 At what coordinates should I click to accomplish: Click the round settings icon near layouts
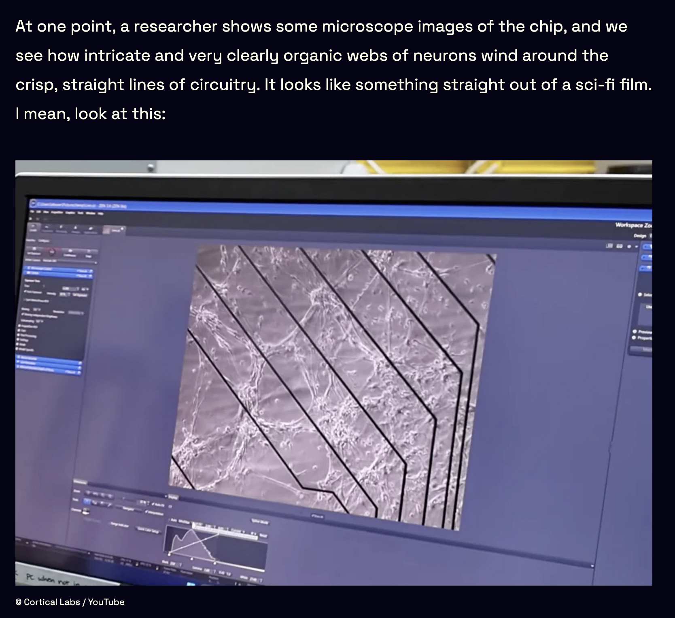click(x=629, y=247)
